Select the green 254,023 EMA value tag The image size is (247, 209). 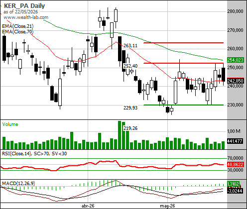[x=235, y=60]
